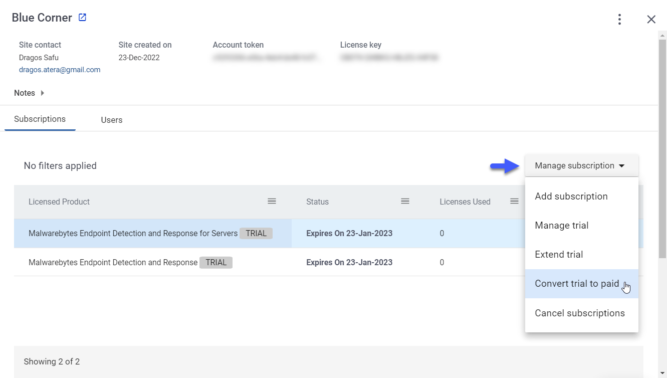
Task: Click the vertical scrollbar on the right
Action: [x=662, y=145]
